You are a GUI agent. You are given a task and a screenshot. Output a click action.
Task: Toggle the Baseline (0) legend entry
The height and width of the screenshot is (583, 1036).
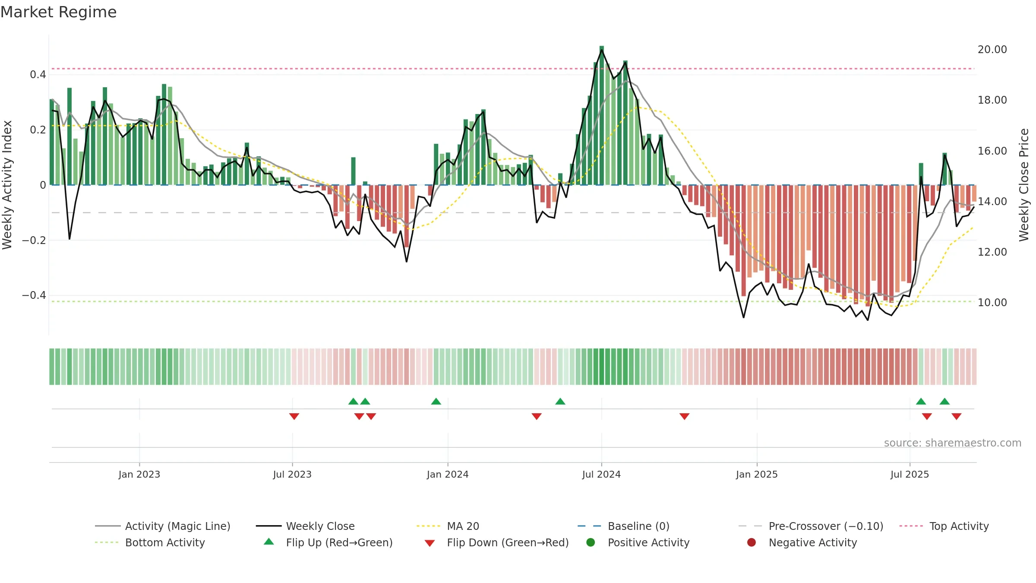point(623,526)
